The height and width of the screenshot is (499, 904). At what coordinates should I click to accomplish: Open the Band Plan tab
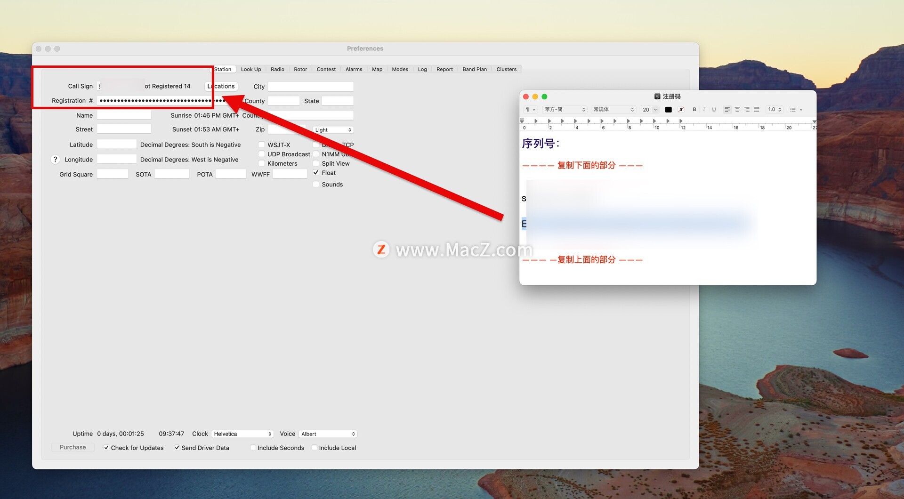pyautogui.click(x=474, y=69)
